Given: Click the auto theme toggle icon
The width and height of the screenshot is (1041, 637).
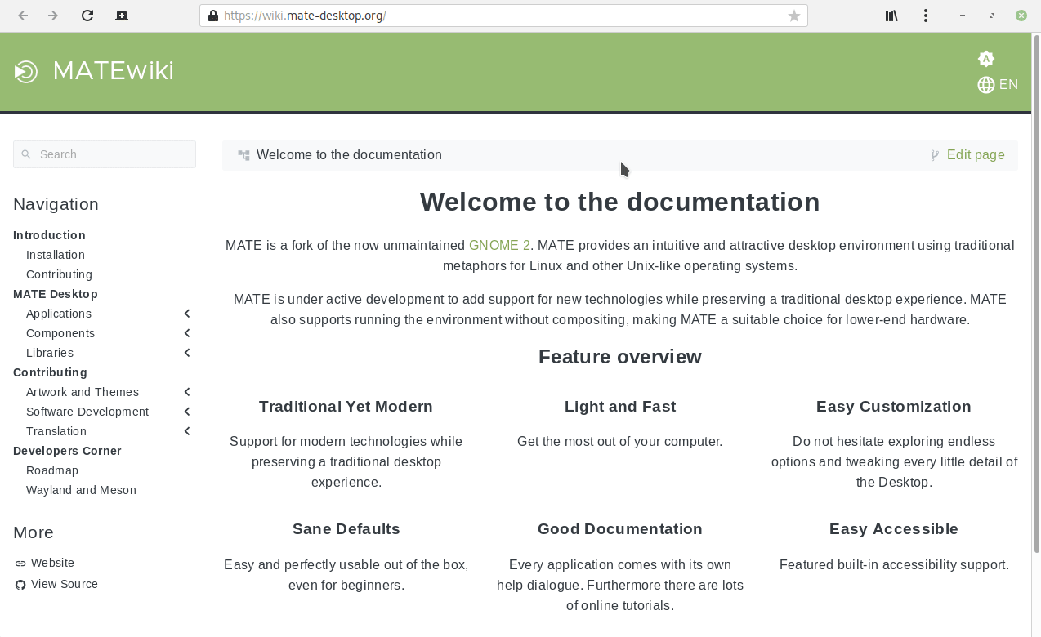Looking at the screenshot, I should pyautogui.click(x=985, y=58).
